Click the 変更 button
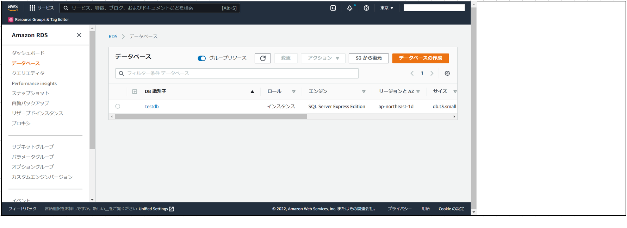627x228 pixels. pyautogui.click(x=286, y=58)
